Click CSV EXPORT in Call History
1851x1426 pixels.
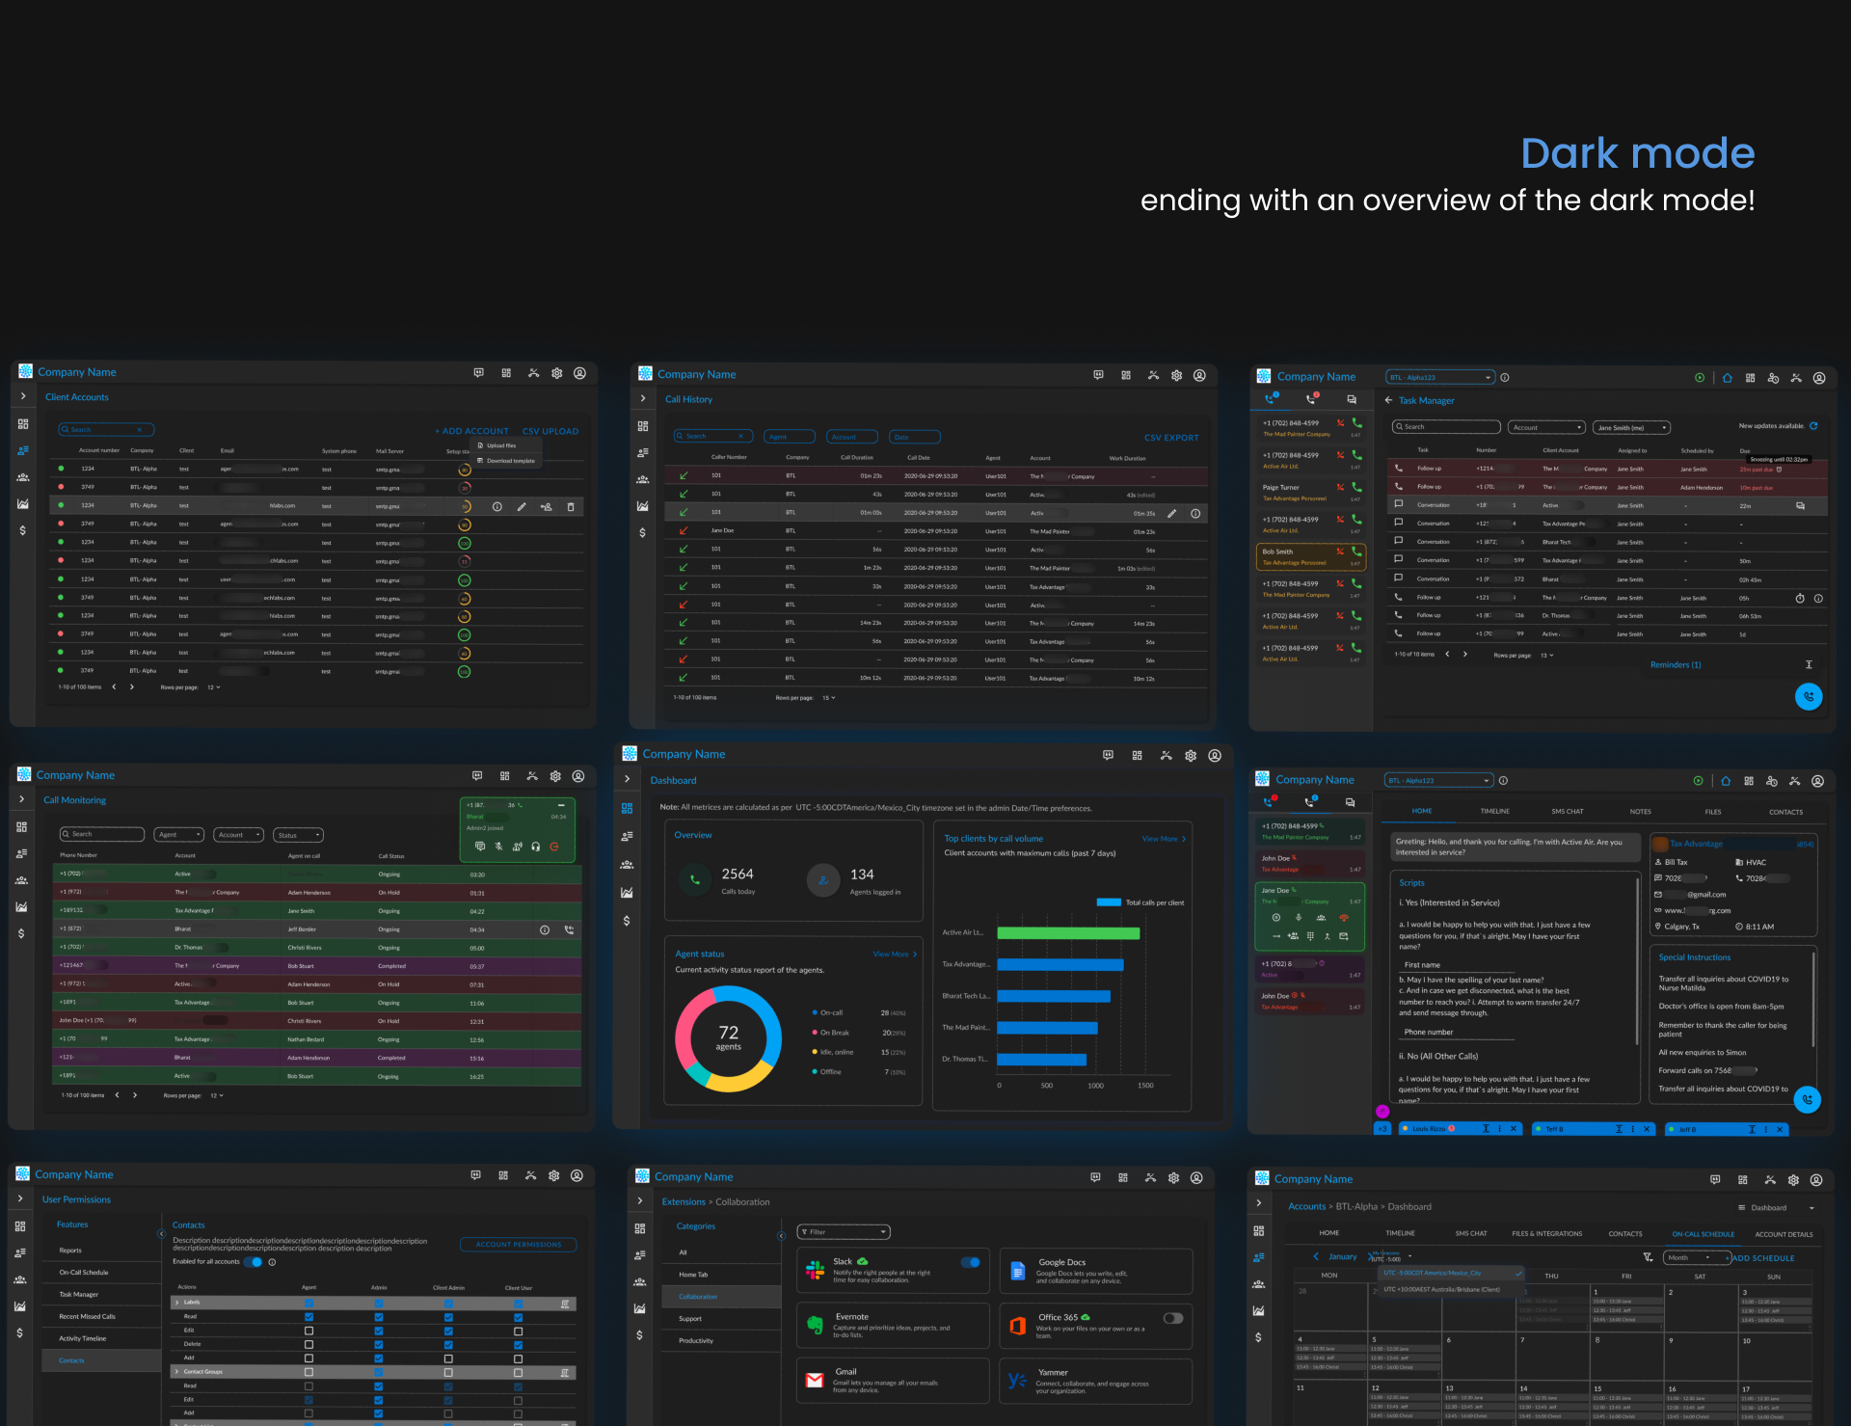click(x=1171, y=438)
